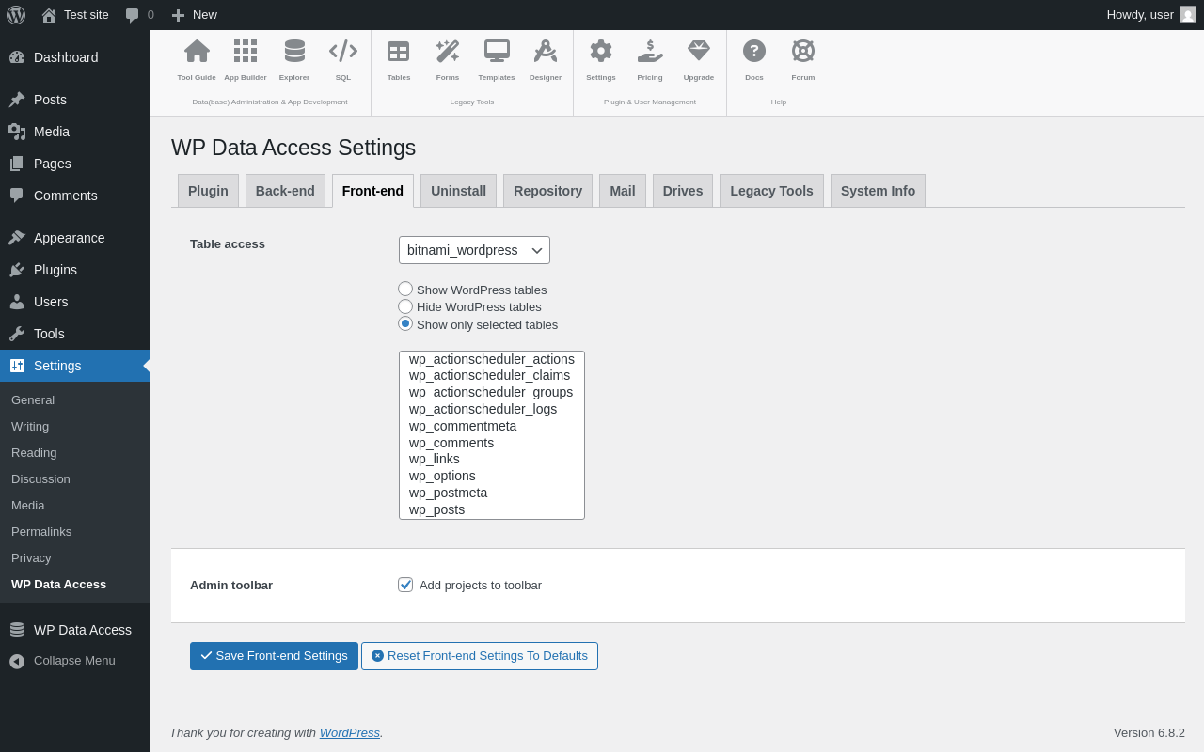Switch to the Drives tab
This screenshot has height=752, width=1204.
click(683, 191)
